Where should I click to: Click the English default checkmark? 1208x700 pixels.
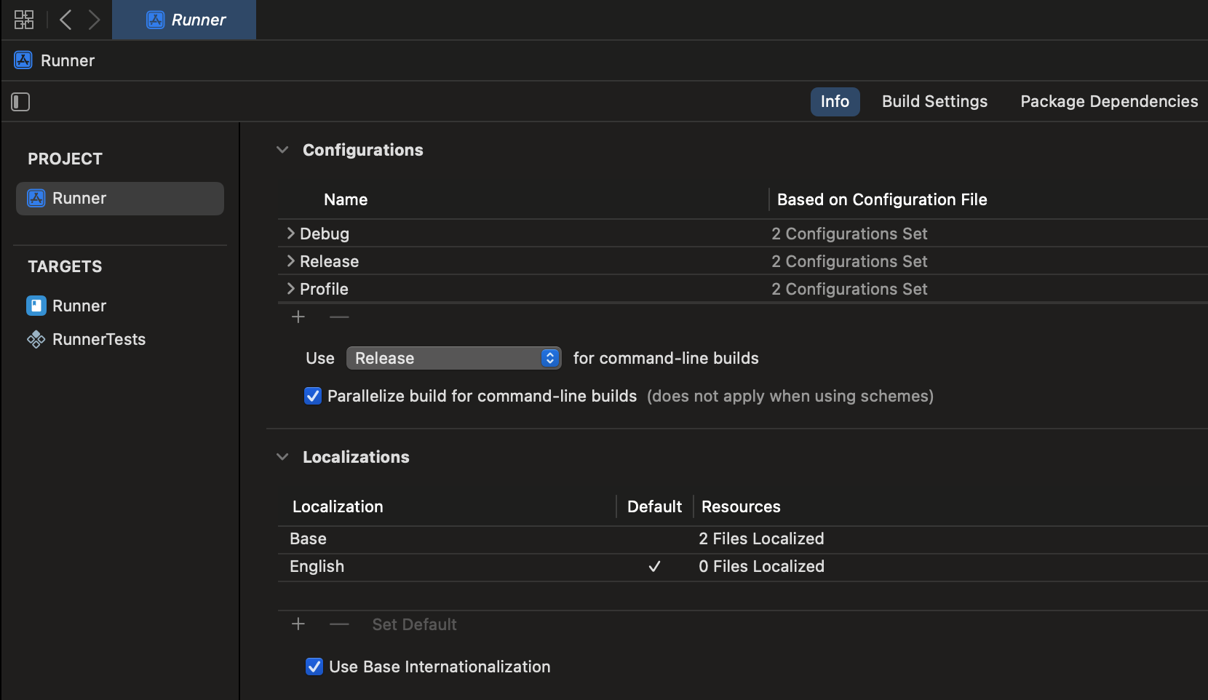click(x=654, y=567)
